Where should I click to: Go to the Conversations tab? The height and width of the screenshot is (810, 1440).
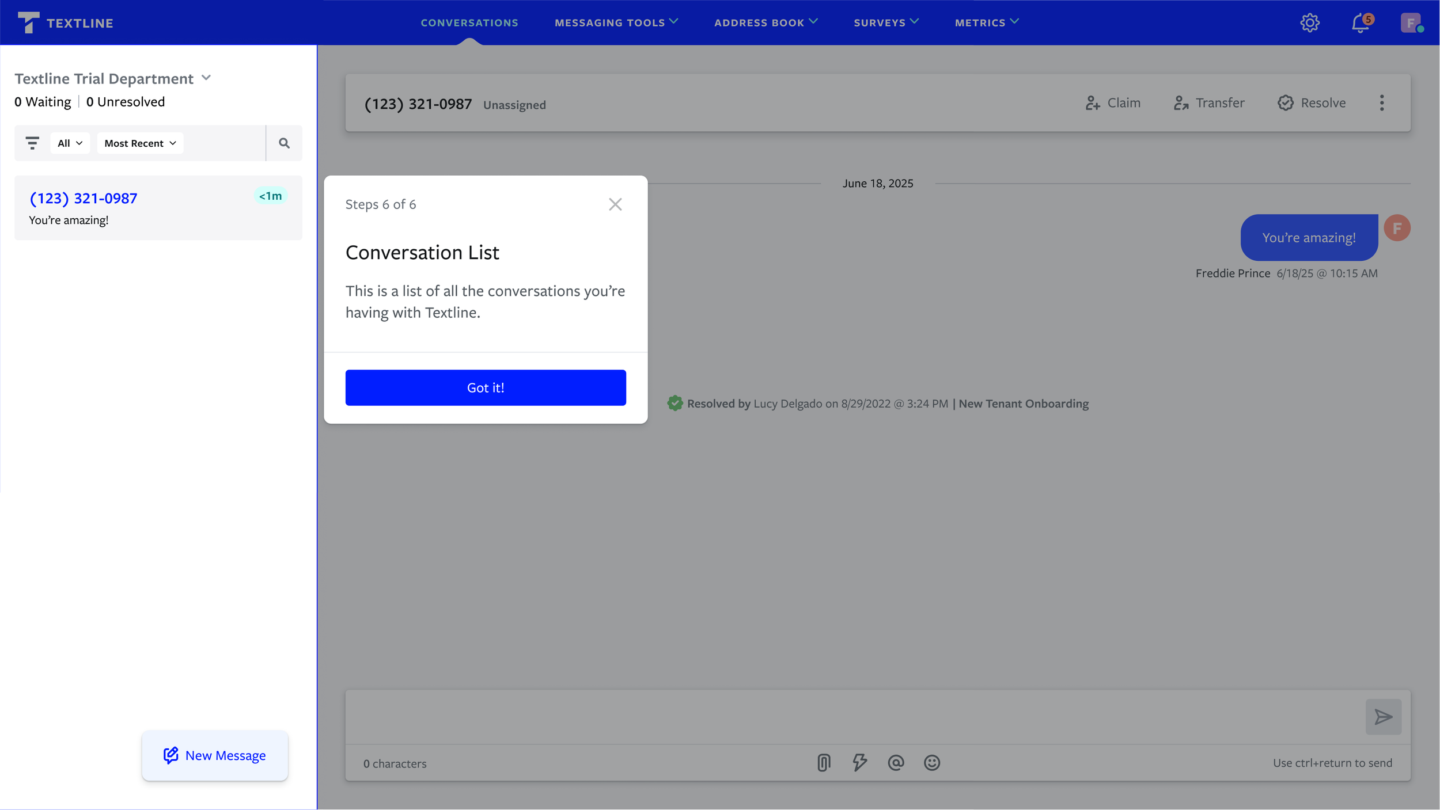pyautogui.click(x=469, y=22)
